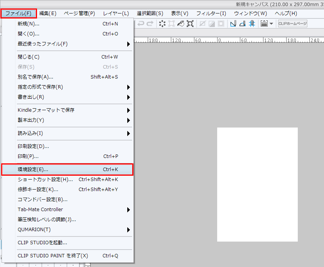Viewport: 324px width, 267px height.
Task: Click the Deselect icon in toolbar
Action: tap(202, 24)
